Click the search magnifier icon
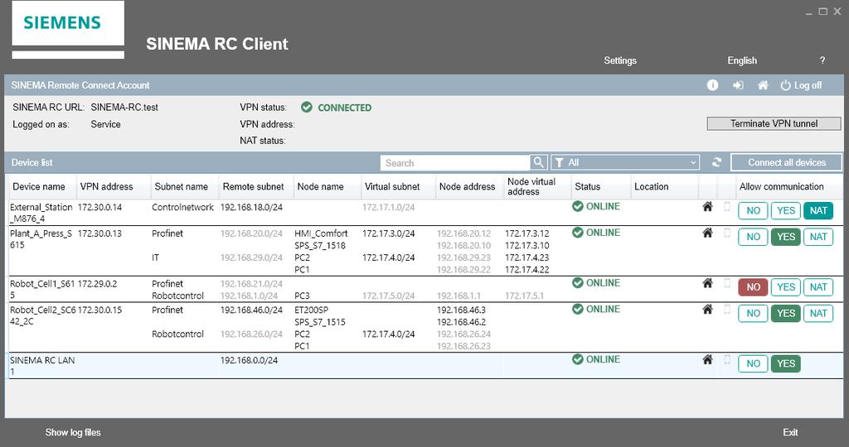 click(538, 162)
